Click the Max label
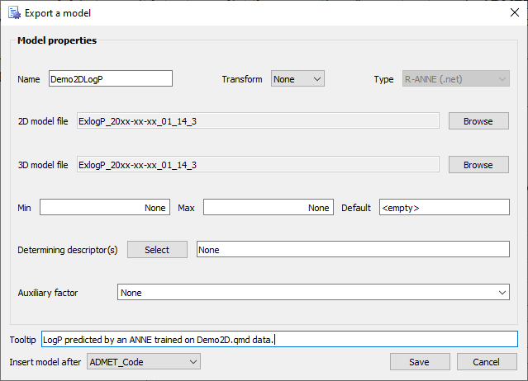Viewport: 528px width, 381px height. point(186,208)
